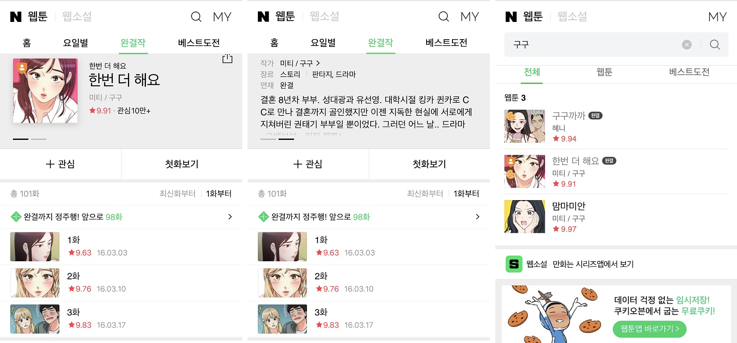Click 웹툰앱 바로가기 green button
The image size is (737, 343).
tap(650, 329)
